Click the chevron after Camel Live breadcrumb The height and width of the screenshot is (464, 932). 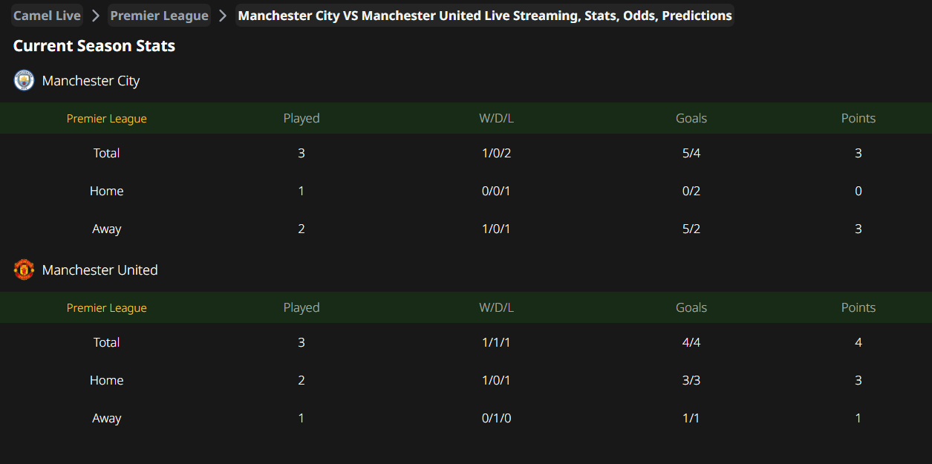click(96, 16)
